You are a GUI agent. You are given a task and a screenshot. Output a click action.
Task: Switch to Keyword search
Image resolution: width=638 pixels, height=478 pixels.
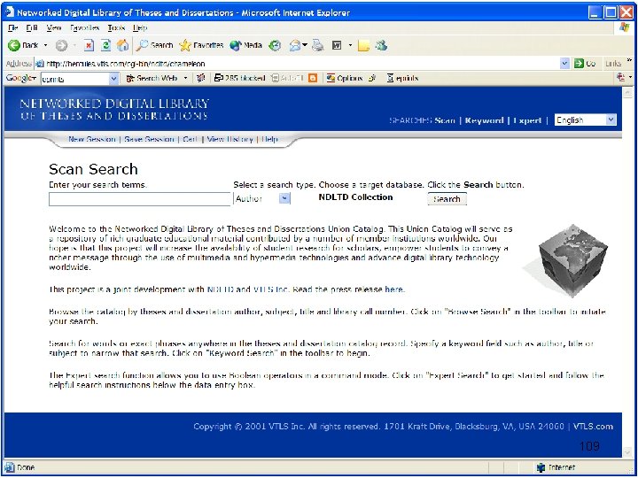click(484, 120)
